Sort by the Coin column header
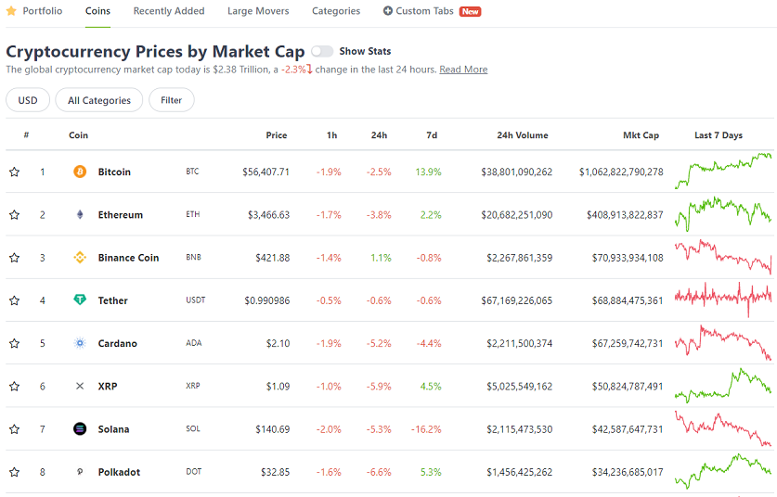 [78, 135]
